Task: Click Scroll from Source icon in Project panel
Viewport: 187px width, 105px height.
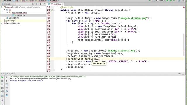Action: pos(33,4)
